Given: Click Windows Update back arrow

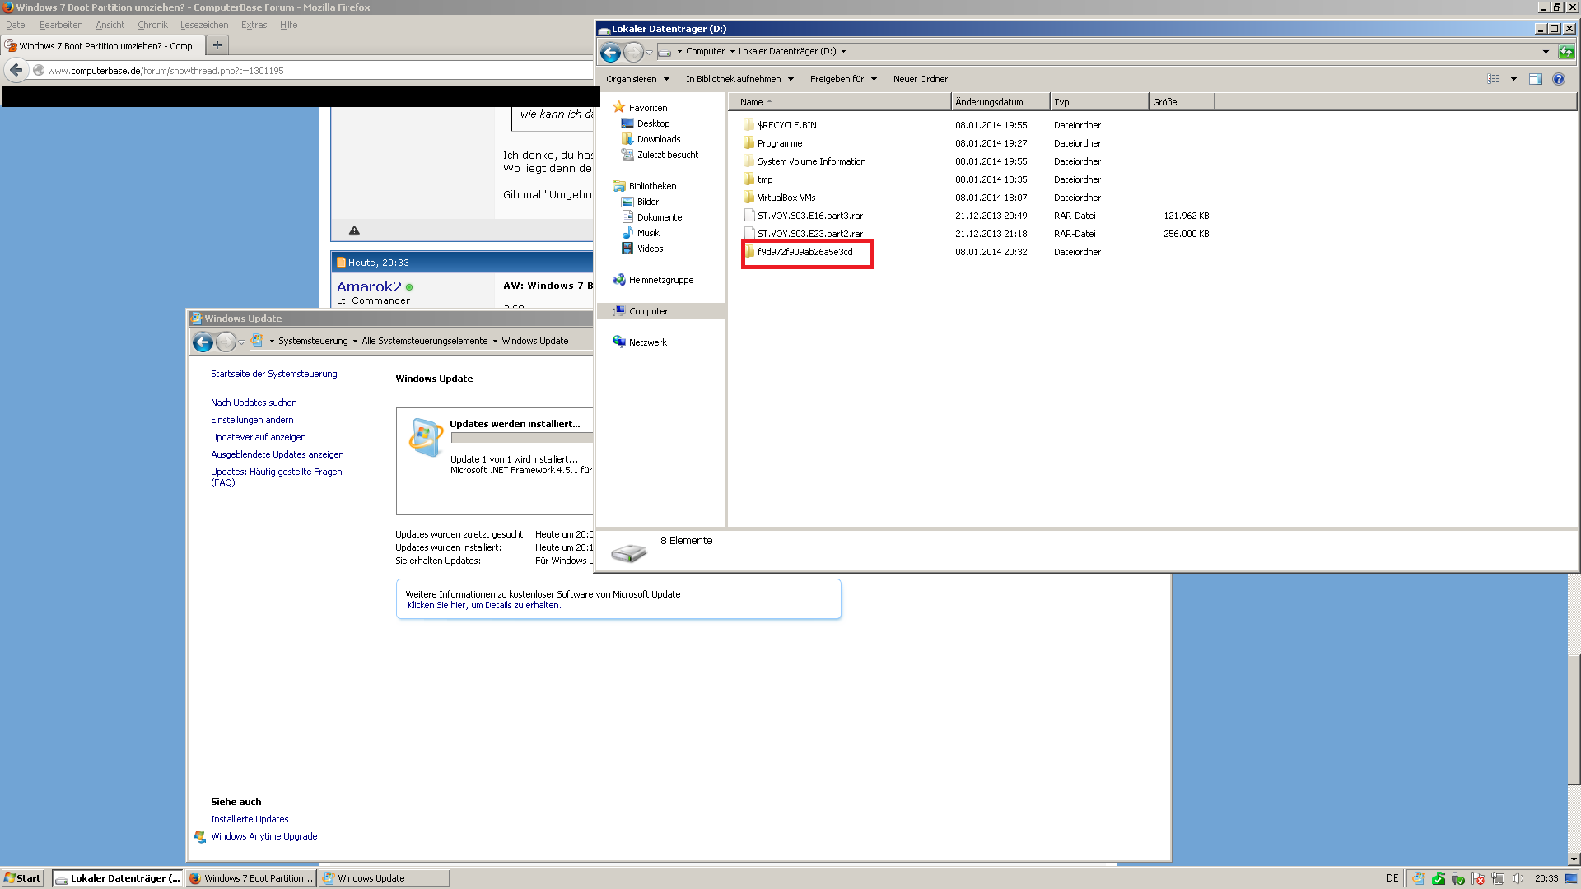Looking at the screenshot, I should [x=203, y=342].
